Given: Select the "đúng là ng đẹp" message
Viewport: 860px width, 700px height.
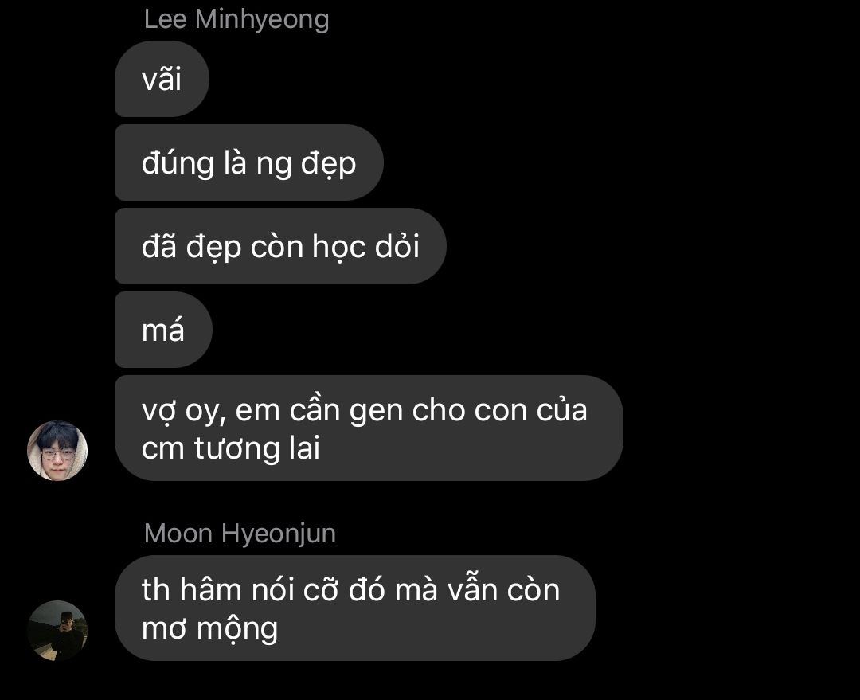Looking at the screenshot, I should coord(249,163).
